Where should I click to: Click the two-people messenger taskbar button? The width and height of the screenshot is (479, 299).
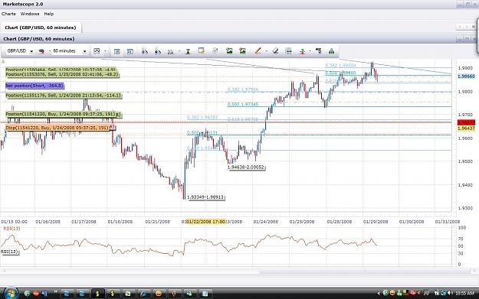[189, 294]
